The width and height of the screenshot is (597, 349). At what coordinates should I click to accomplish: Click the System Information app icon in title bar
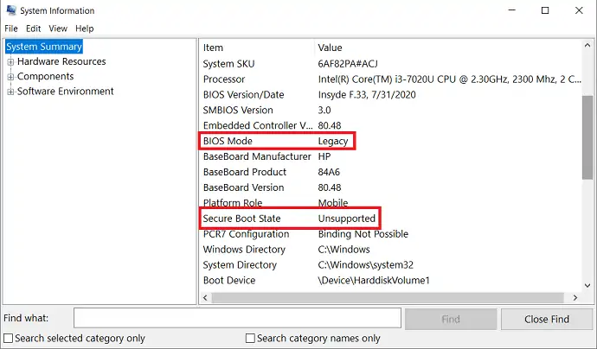[11, 10]
